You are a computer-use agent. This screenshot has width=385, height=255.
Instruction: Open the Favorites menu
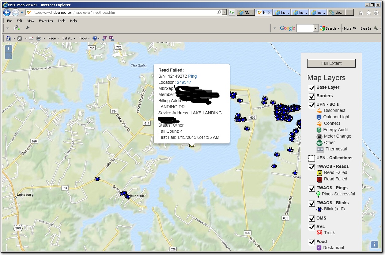[46, 21]
